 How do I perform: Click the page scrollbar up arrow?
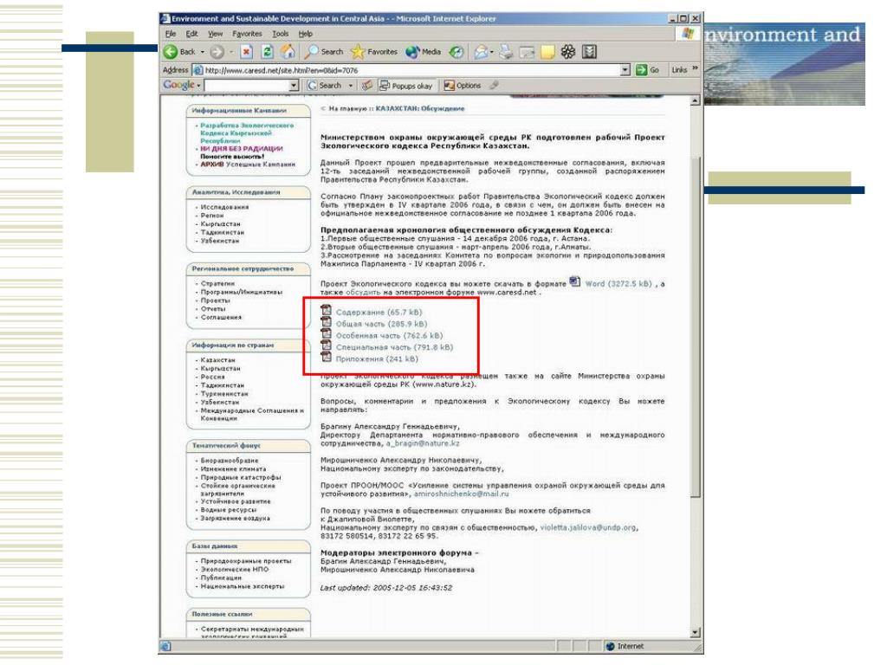696,100
